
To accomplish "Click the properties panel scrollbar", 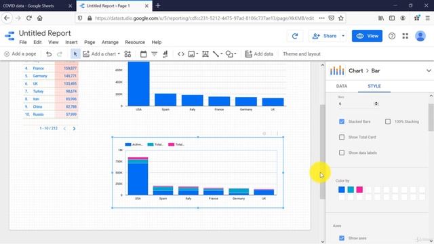I will 431,117.
